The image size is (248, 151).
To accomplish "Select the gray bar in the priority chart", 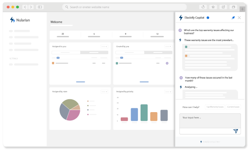I will [164, 115].
